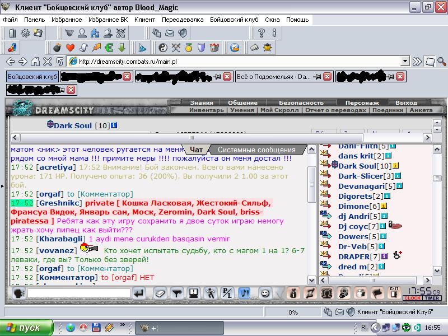Viewport: 448px width, 336px height.
Task: Open the Помощь menu
Action: click(x=297, y=20)
